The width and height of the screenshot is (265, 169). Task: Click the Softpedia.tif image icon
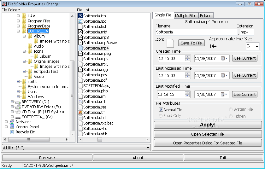(80, 112)
